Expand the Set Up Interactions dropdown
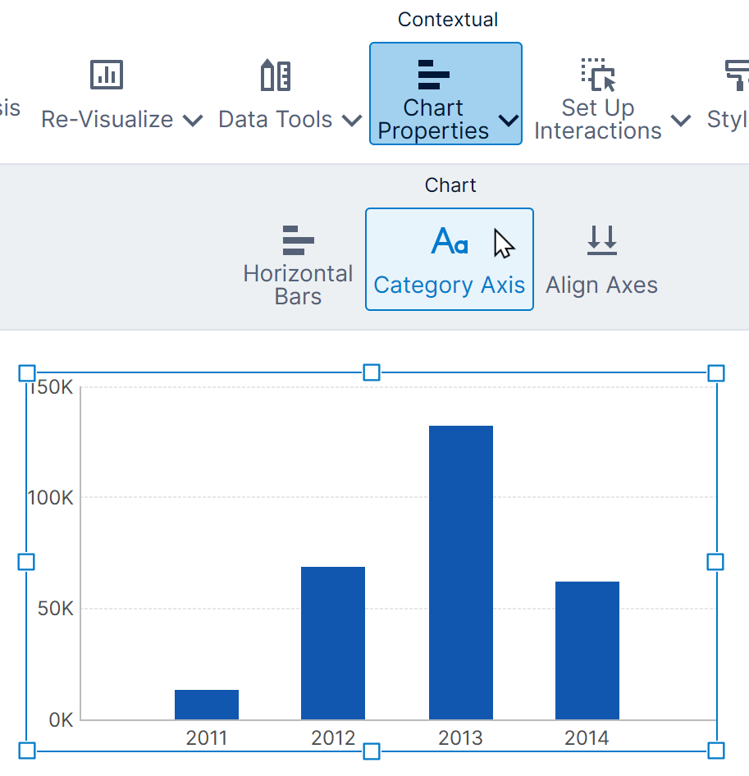The image size is (749, 776). [681, 120]
